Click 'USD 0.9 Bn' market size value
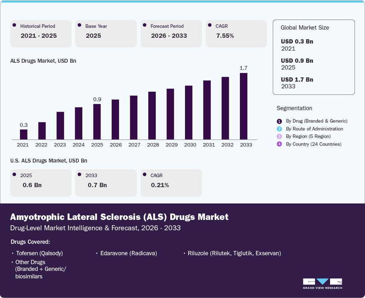This screenshot has width=365, height=298. [297, 61]
